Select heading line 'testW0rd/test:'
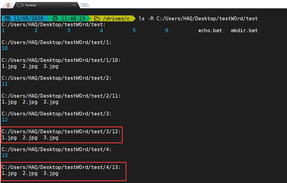This screenshot has height=183, width=287. [x=54, y=25]
